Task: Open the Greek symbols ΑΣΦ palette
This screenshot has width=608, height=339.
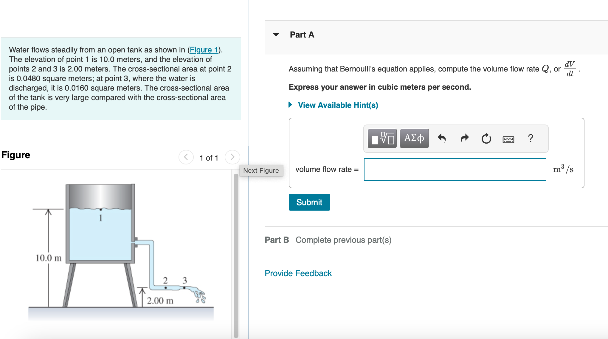Action: tap(414, 139)
